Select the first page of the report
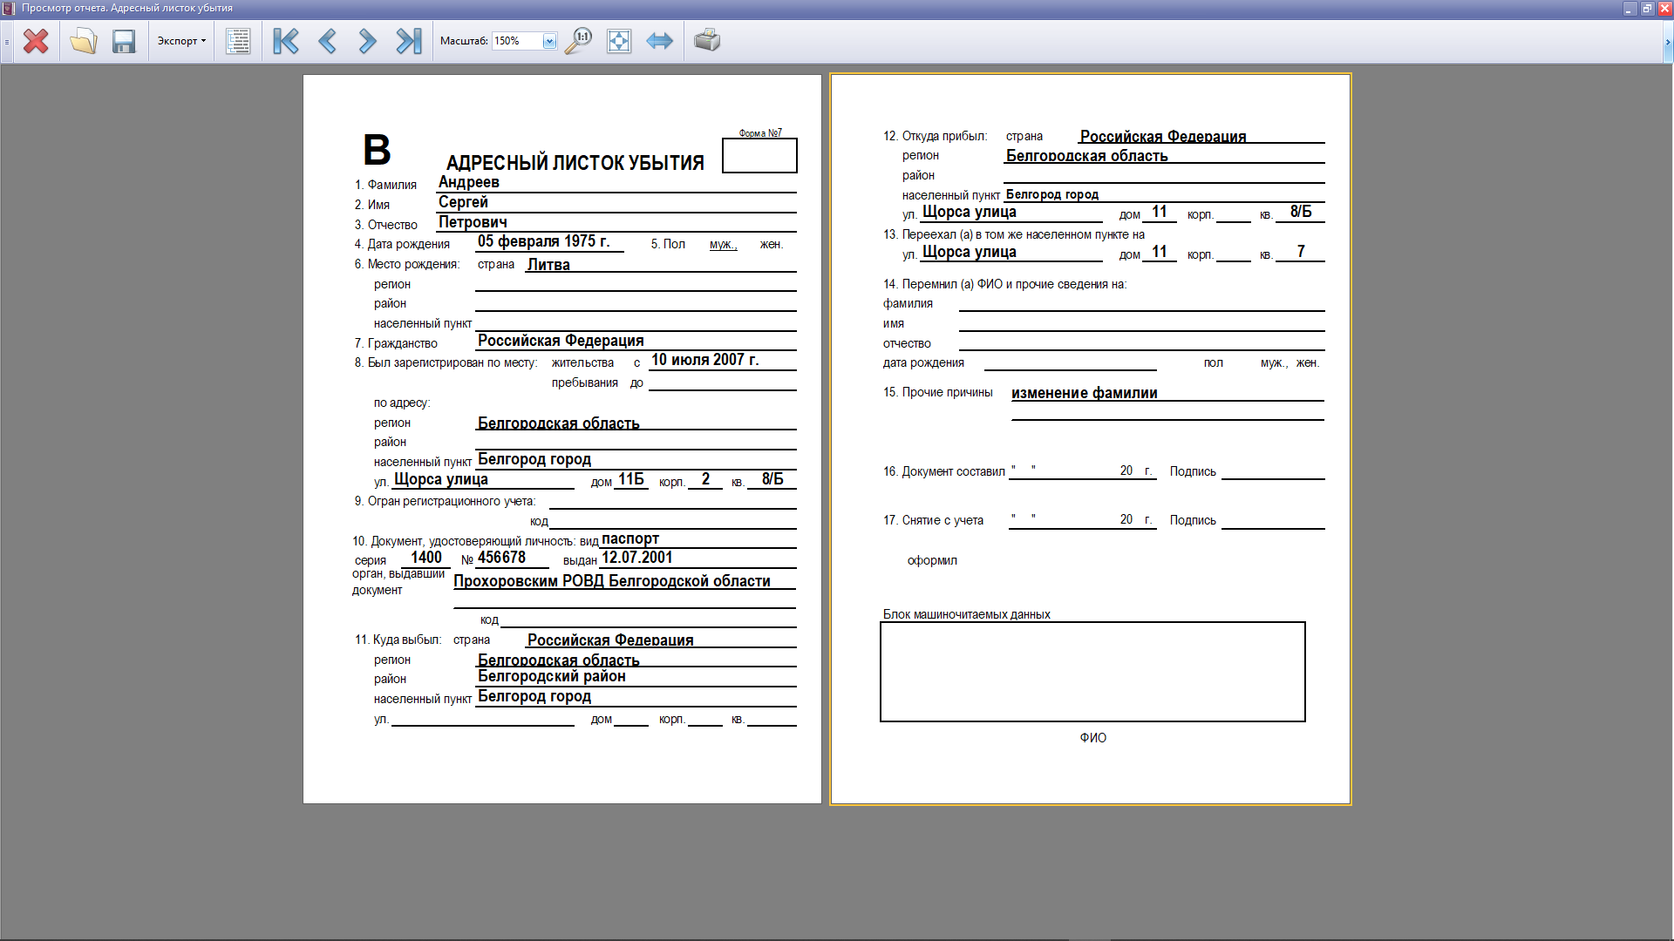Screen dimensions: 1674x941 (562, 439)
